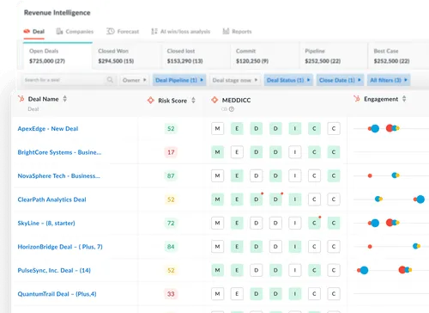Click small red engagement dot in HorizonBridge row
Screen dimensions: 429x313
370,247
